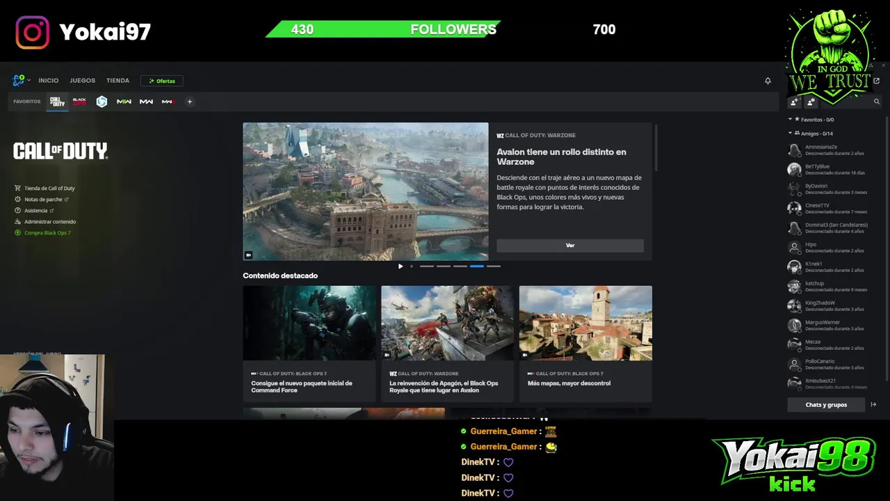Open the Battle.net logo menu

(19, 81)
